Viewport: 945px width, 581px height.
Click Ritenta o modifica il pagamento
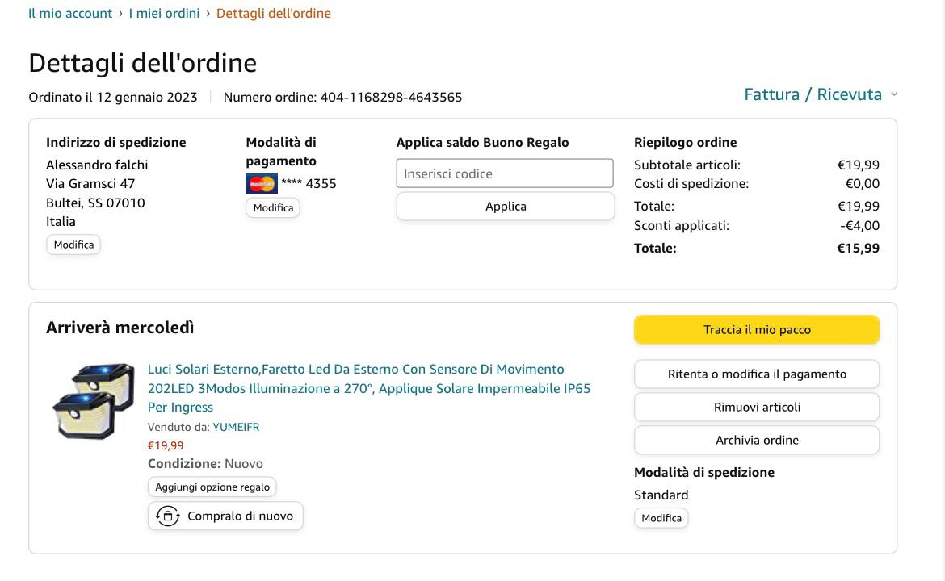(757, 374)
